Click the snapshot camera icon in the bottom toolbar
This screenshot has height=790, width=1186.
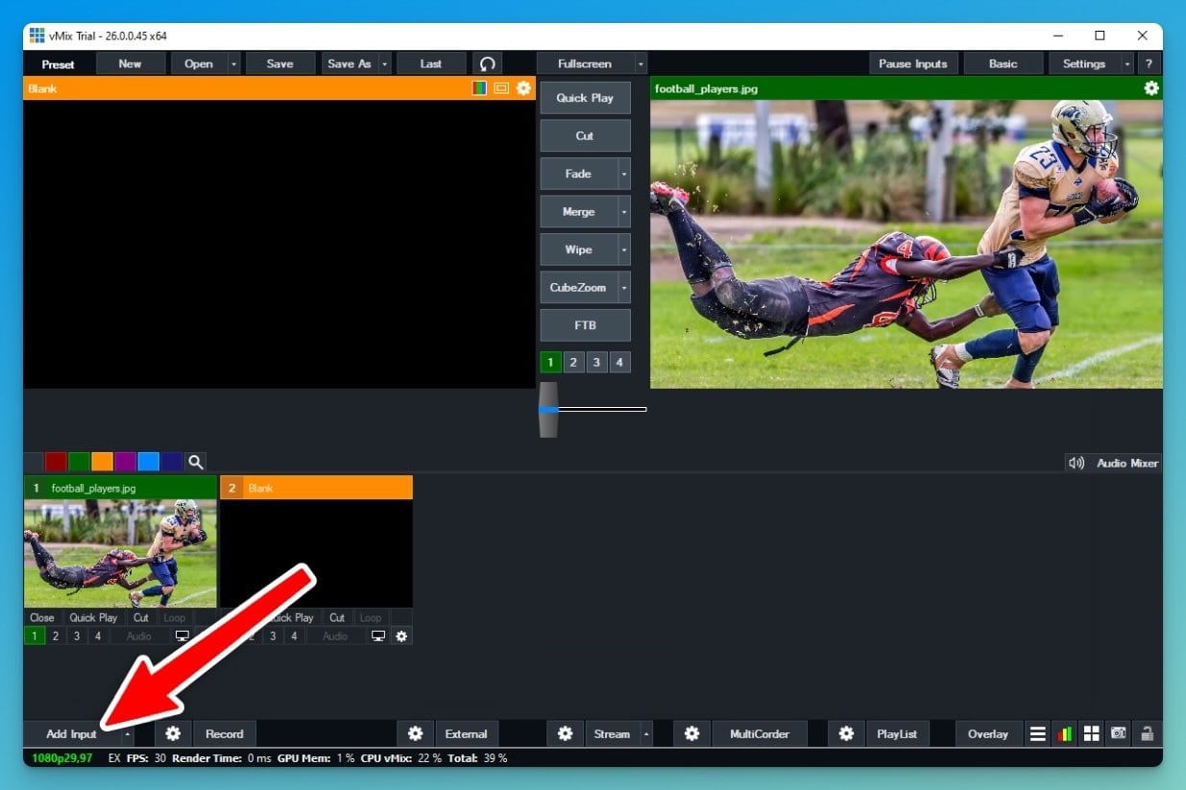1118,733
